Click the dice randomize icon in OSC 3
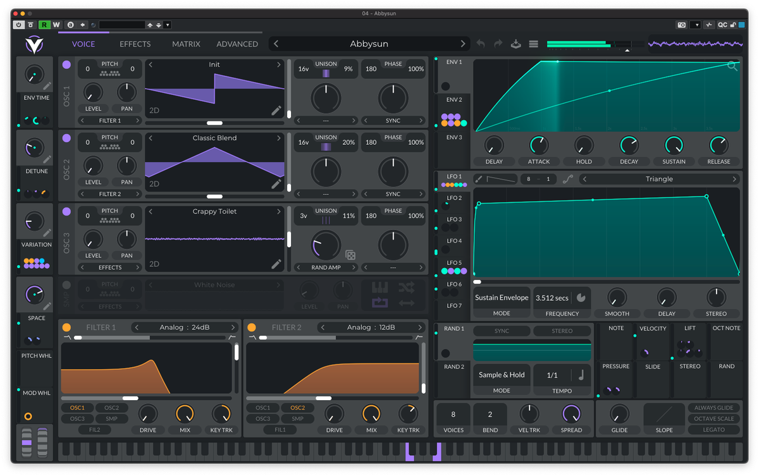The width and height of the screenshot is (759, 476). [350, 255]
